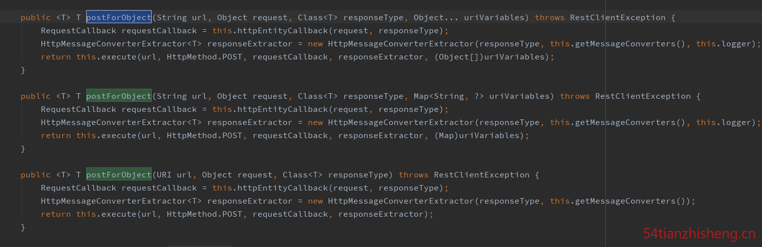Click responseExtractor argument in third method's return
This screenshot has width=762, height=247.
[x=381, y=214]
